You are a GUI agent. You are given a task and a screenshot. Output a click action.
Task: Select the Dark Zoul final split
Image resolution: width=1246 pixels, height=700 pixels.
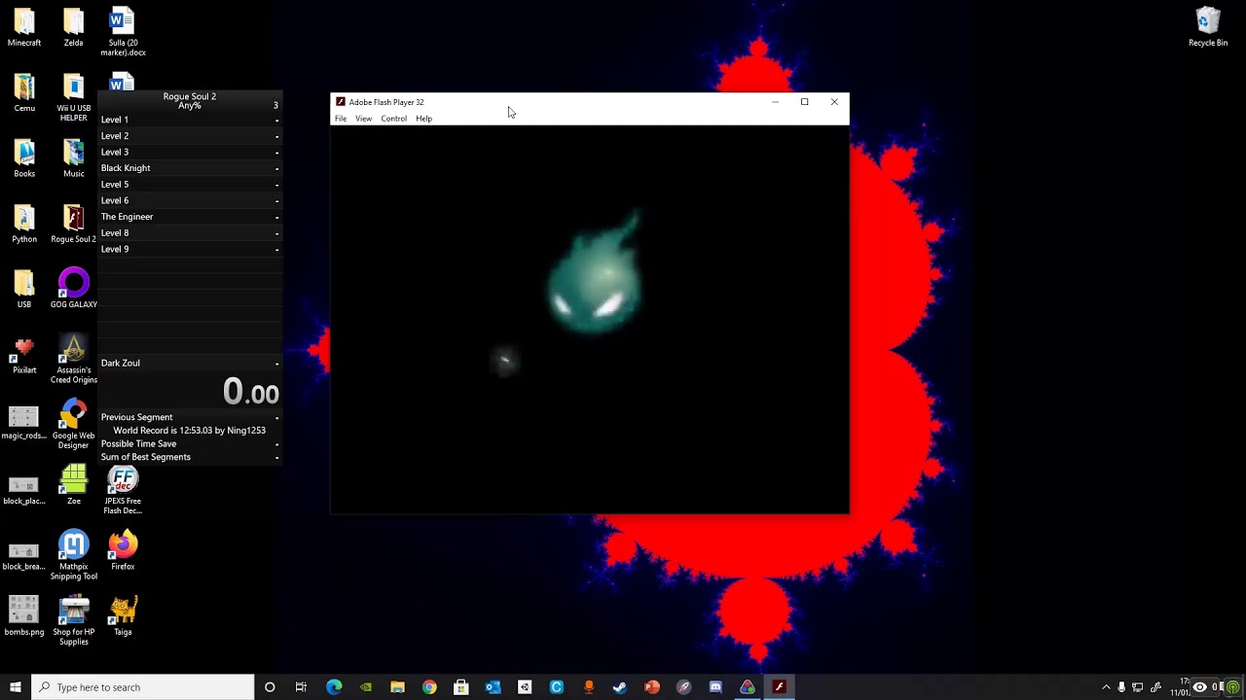pyautogui.click(x=190, y=363)
